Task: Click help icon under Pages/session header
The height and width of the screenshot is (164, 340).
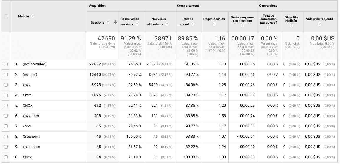Action: pyautogui.click(x=214, y=24)
